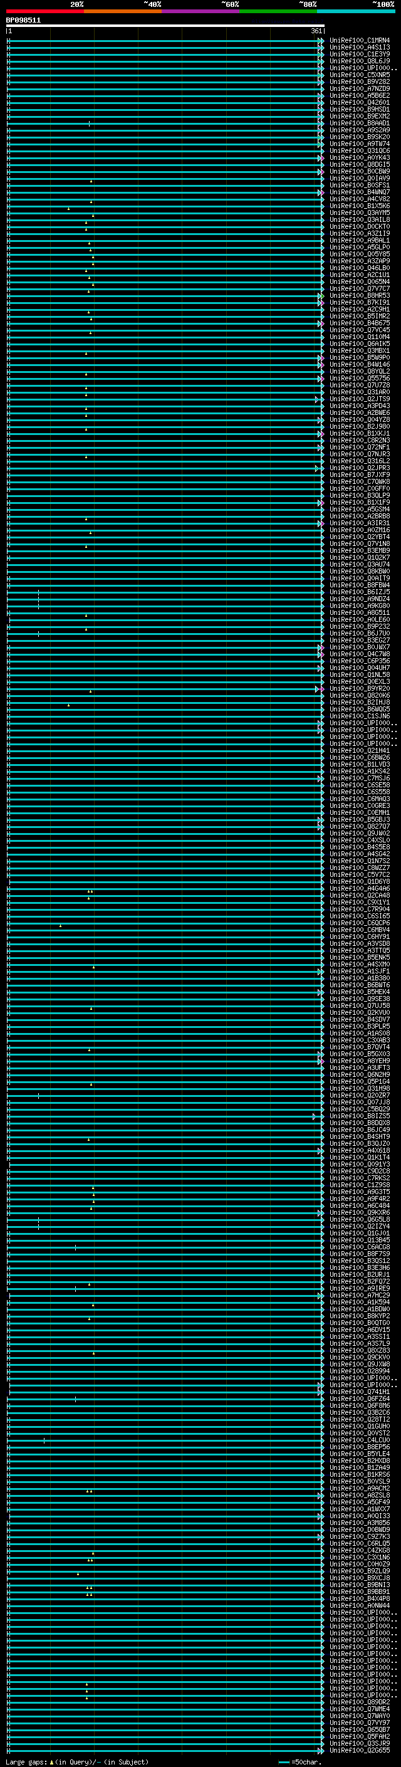Select hit UniRef100_B0JWX7
The width and height of the screenshot is (401, 1767).
point(359,648)
